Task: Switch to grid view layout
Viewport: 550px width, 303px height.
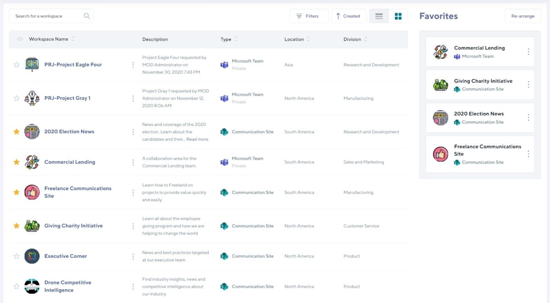Action: coord(398,16)
